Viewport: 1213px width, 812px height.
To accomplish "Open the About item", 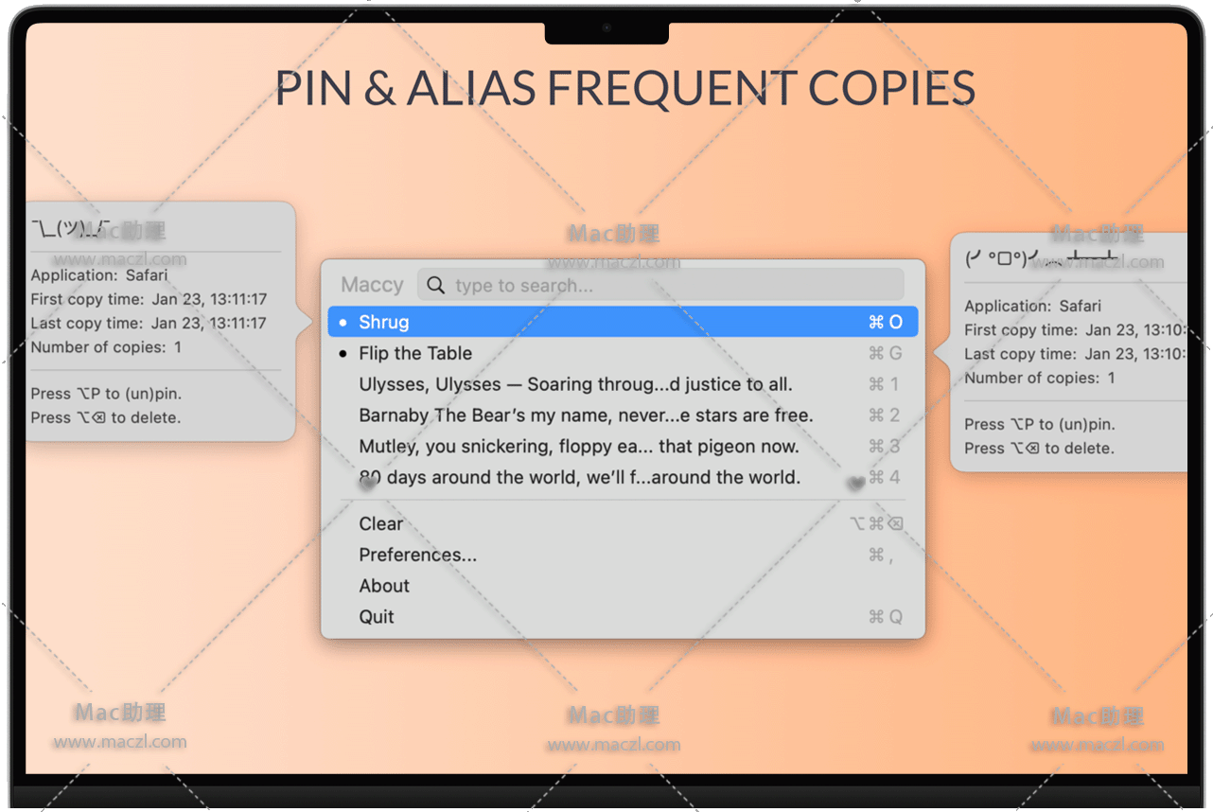I will click(x=623, y=586).
